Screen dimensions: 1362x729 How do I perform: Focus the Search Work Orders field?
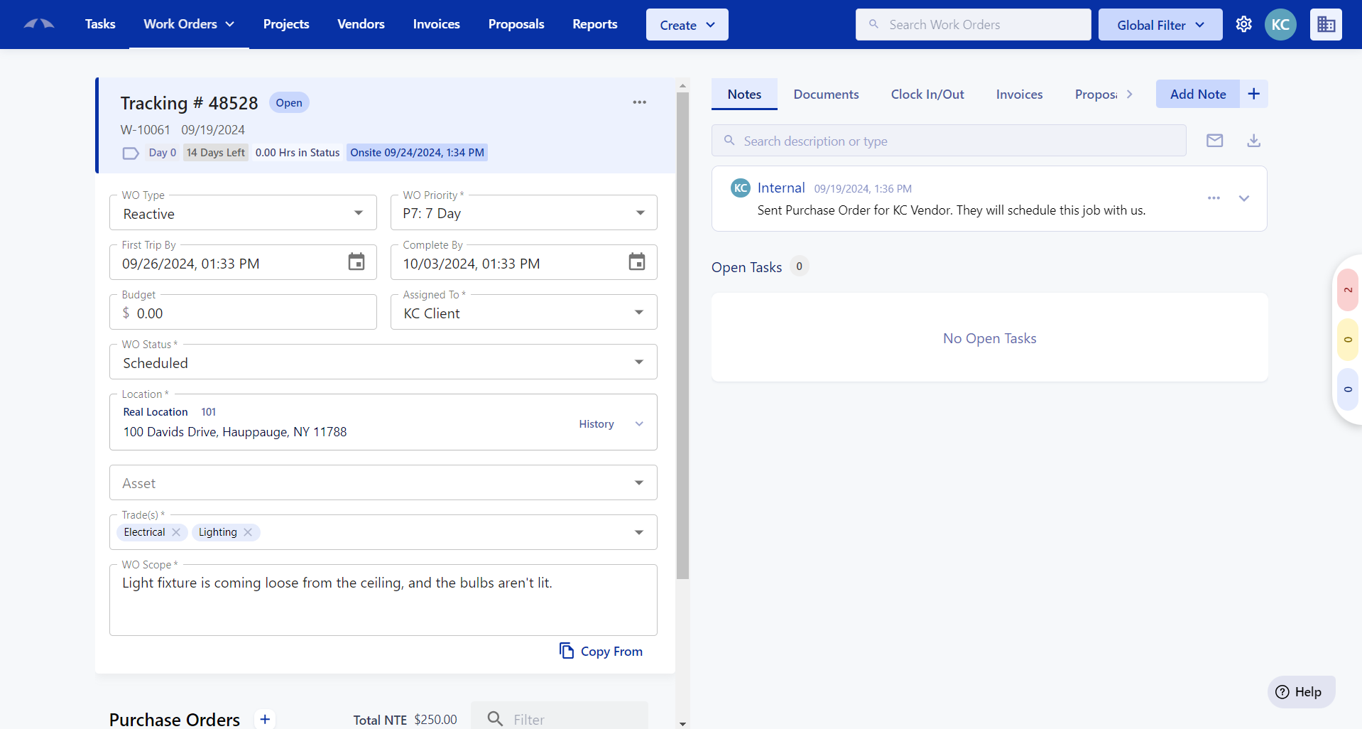click(x=973, y=24)
